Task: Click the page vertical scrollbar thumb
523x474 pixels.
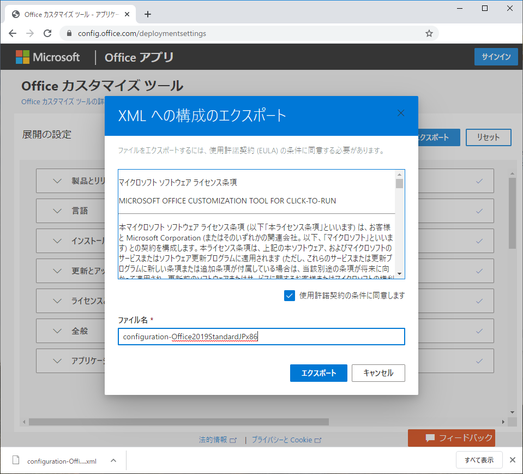Action: (x=512, y=213)
